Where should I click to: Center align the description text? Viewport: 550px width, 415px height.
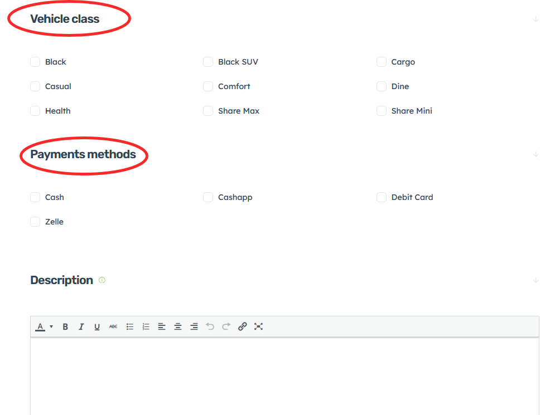tap(178, 327)
